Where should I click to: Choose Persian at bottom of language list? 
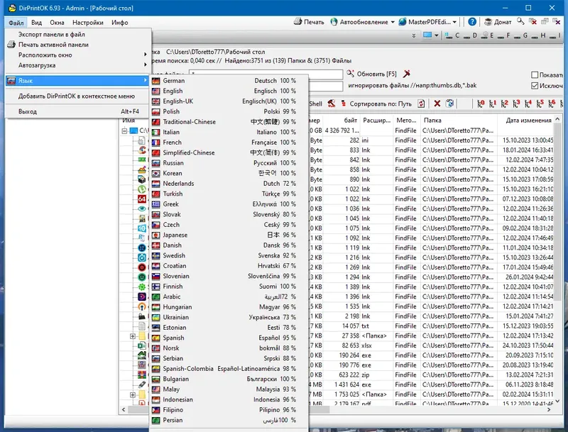click(x=229, y=420)
